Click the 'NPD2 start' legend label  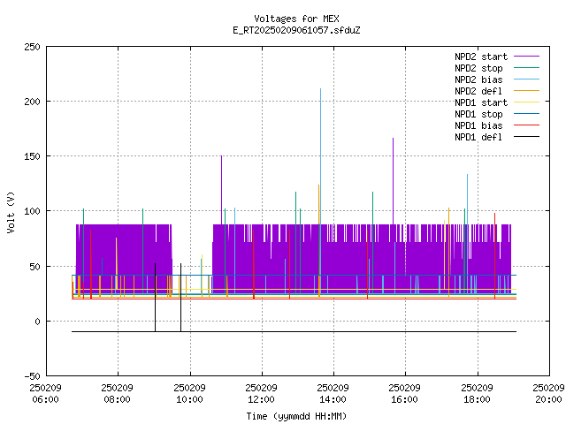[481, 57]
